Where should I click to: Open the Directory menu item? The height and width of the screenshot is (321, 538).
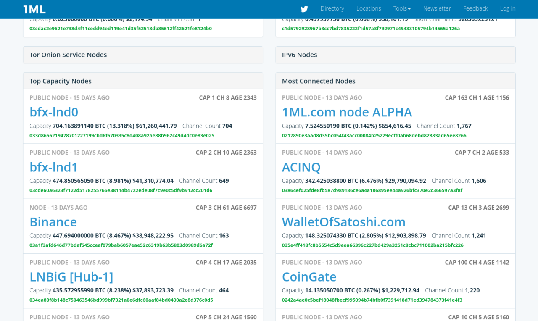click(x=332, y=8)
